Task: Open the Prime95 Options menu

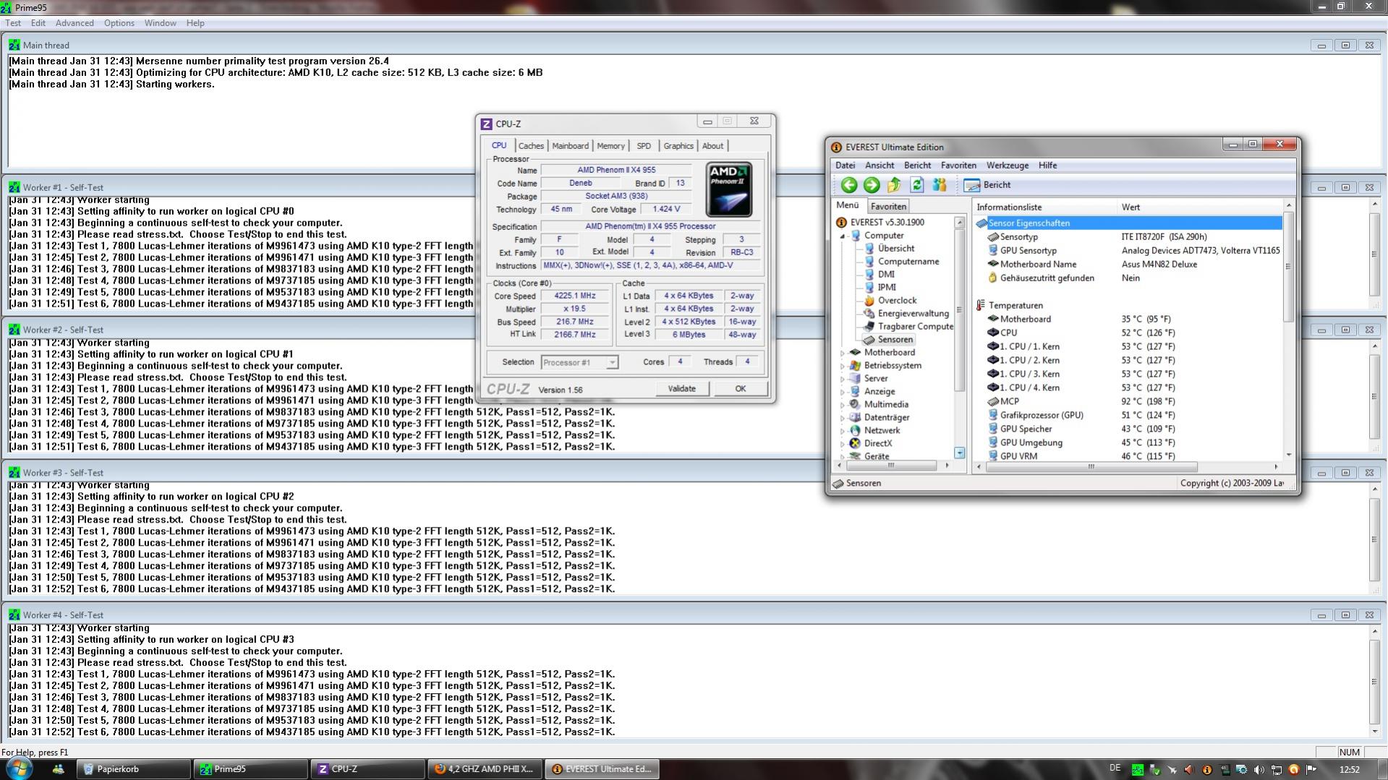Action: tap(119, 23)
